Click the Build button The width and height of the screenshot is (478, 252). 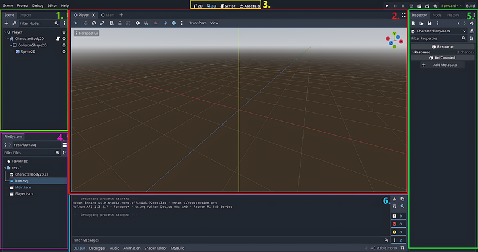(470, 6)
